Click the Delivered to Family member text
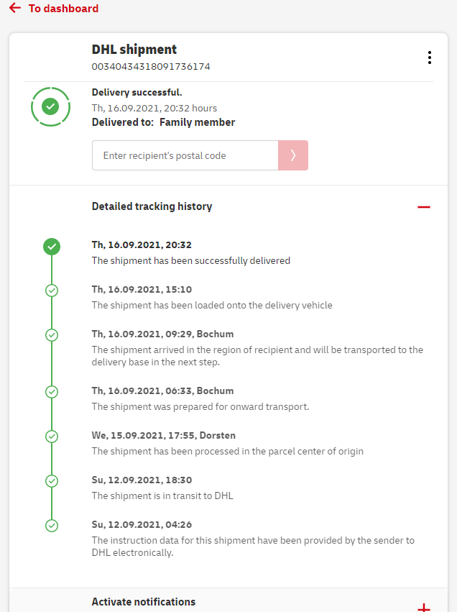 pos(163,122)
